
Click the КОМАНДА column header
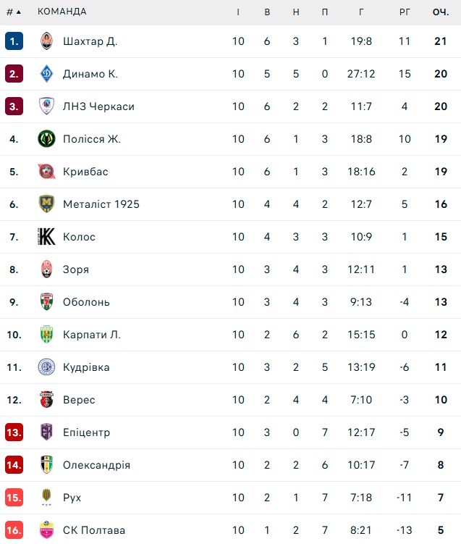pyautogui.click(x=62, y=12)
